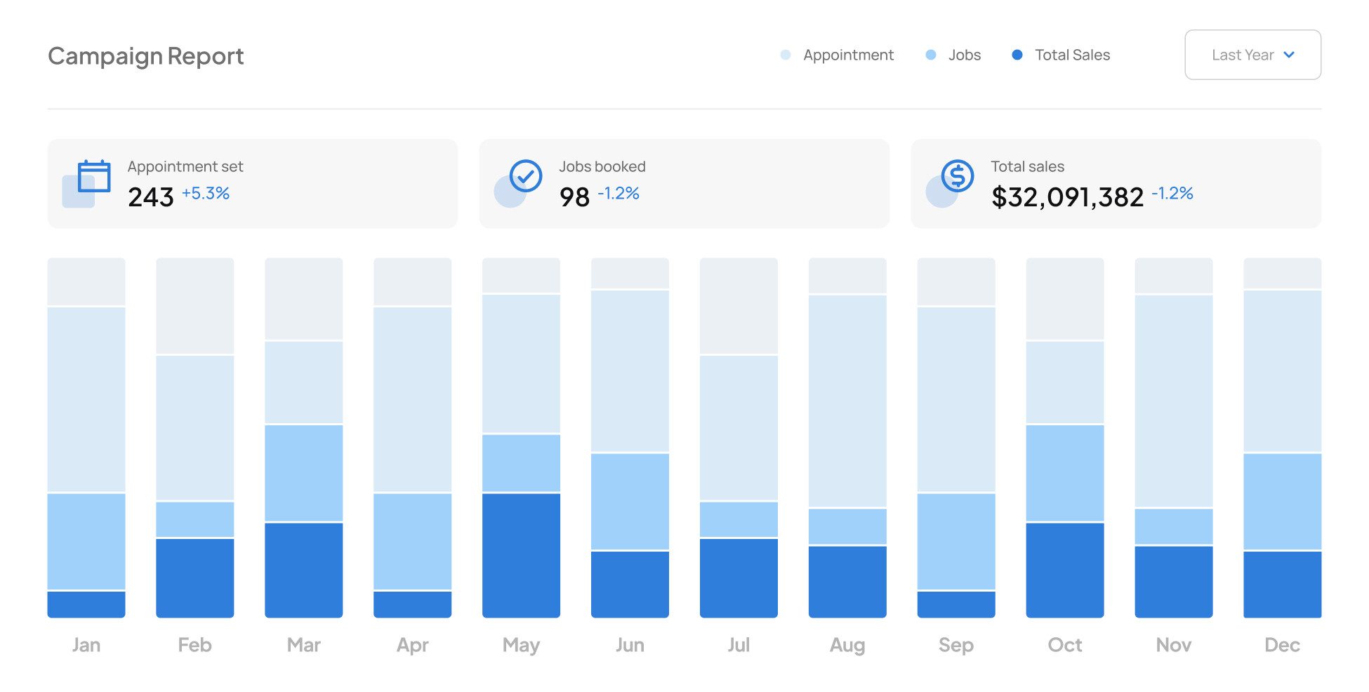Click the -1.2% change next to 98
The width and height of the screenshot is (1369, 692).
pos(619,193)
